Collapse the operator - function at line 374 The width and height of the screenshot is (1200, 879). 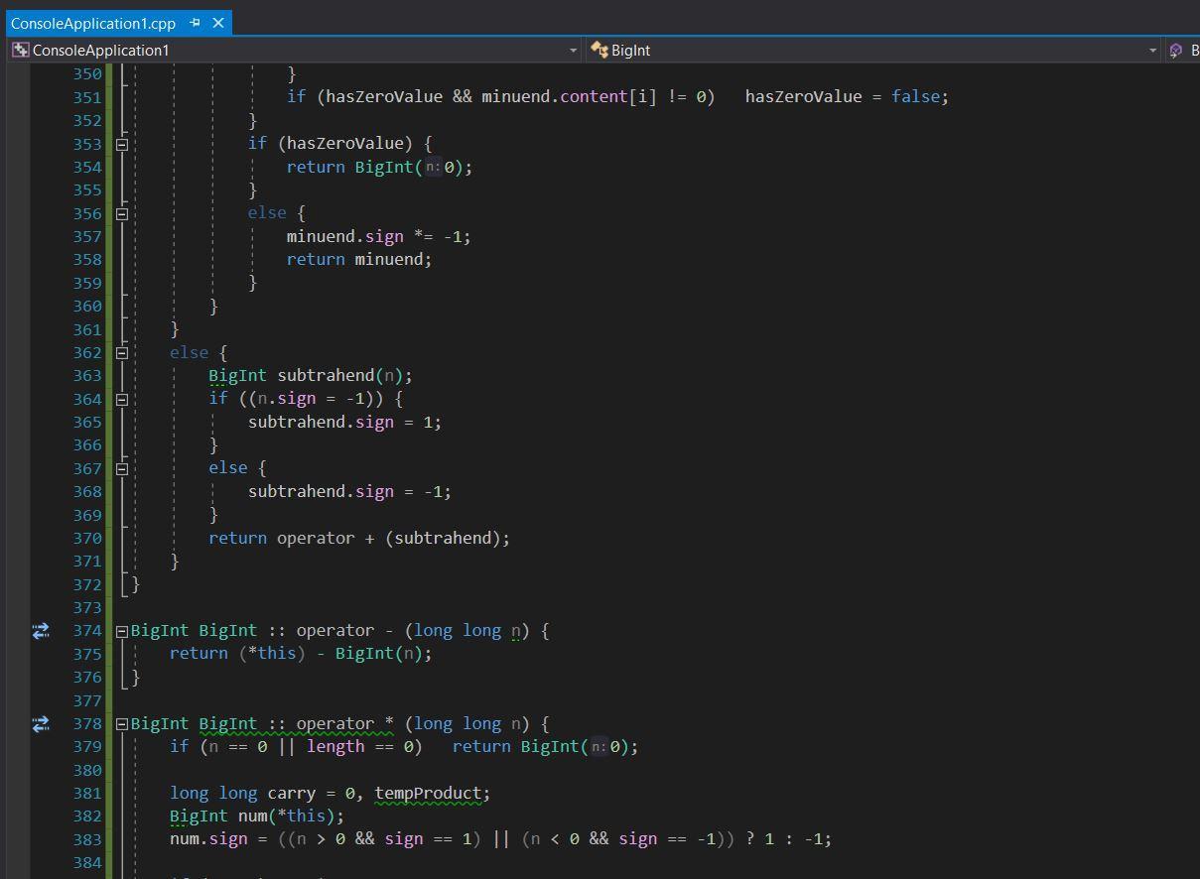tap(122, 631)
